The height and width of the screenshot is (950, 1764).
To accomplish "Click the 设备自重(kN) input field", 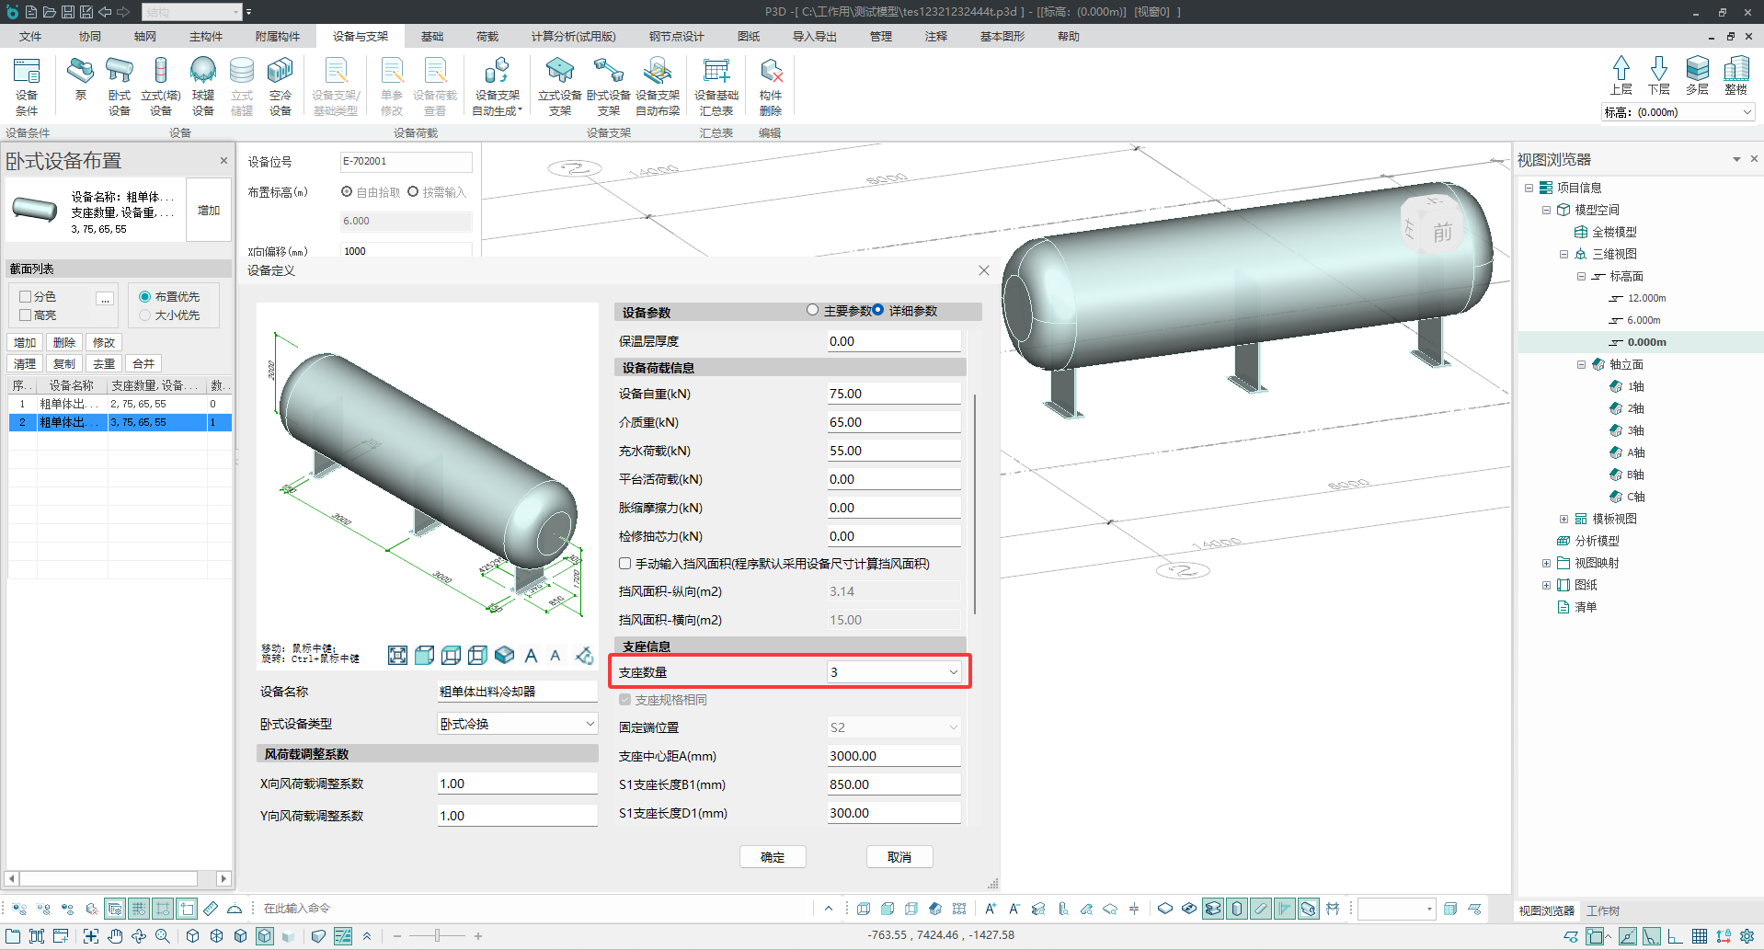I will 893,394.
